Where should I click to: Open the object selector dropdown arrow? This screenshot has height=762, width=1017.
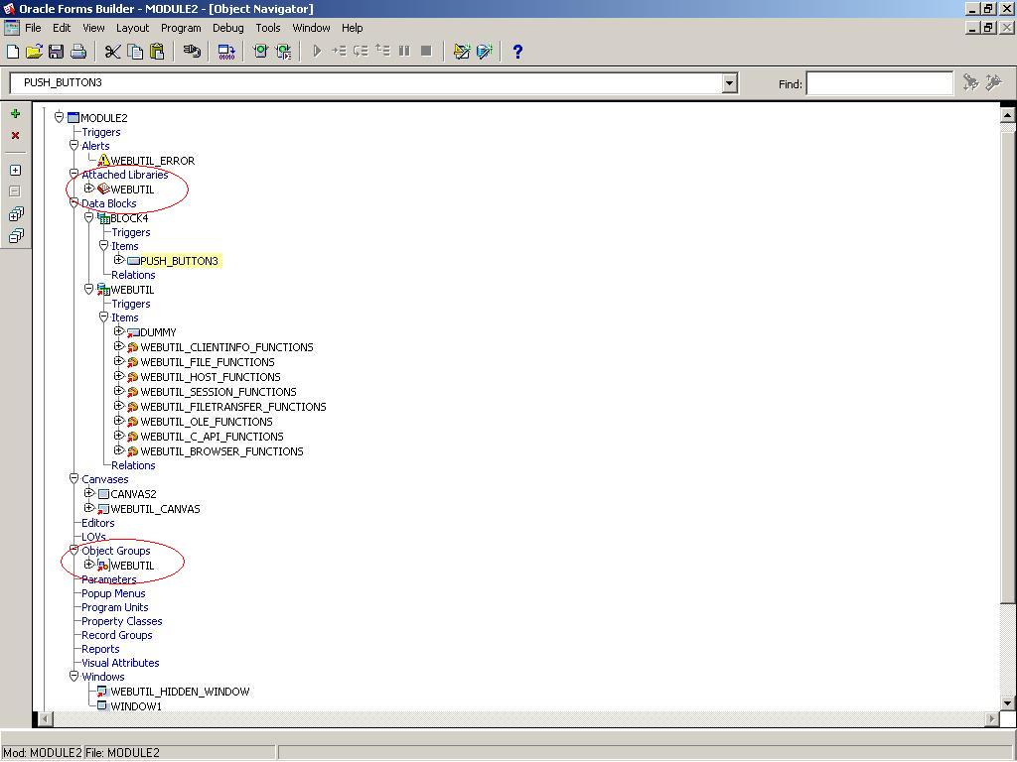[730, 83]
